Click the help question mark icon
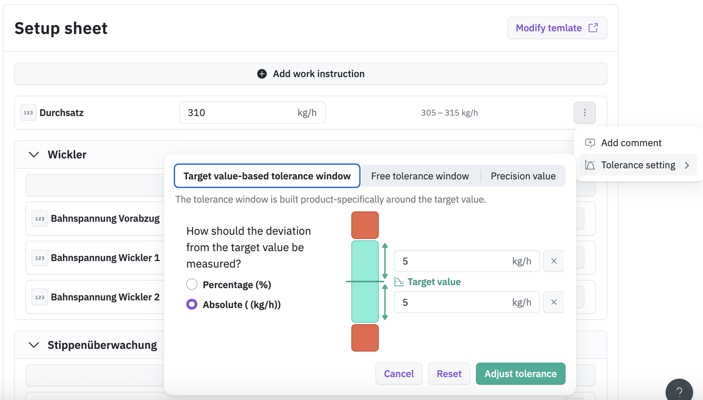Viewport: 703px width, 400px height. coord(679,391)
